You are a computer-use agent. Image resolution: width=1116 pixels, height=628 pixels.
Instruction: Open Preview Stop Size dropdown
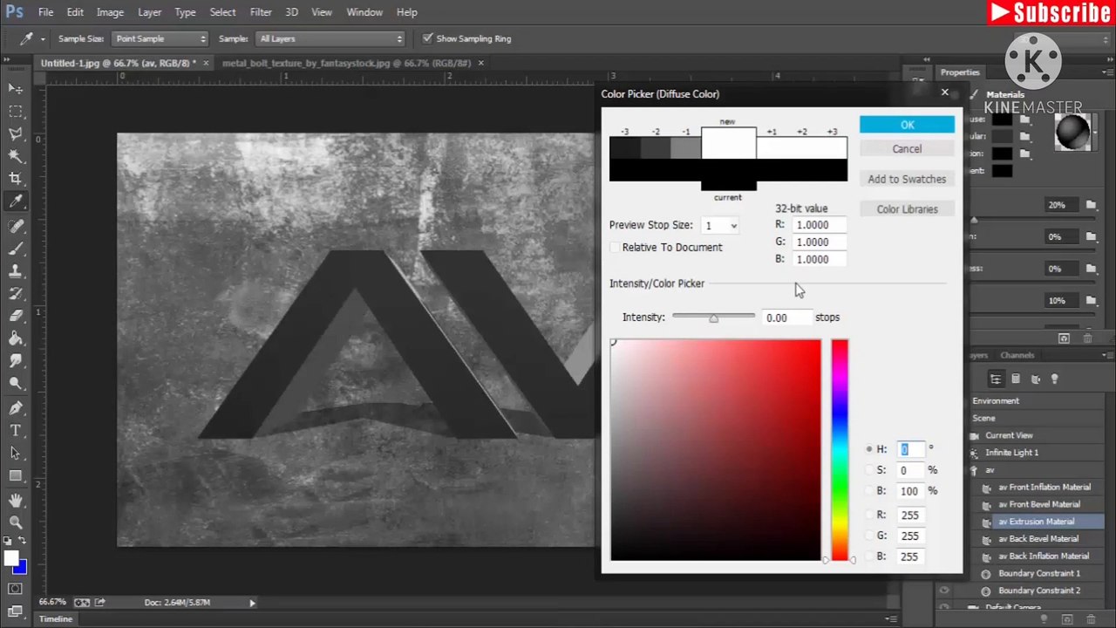tap(720, 226)
